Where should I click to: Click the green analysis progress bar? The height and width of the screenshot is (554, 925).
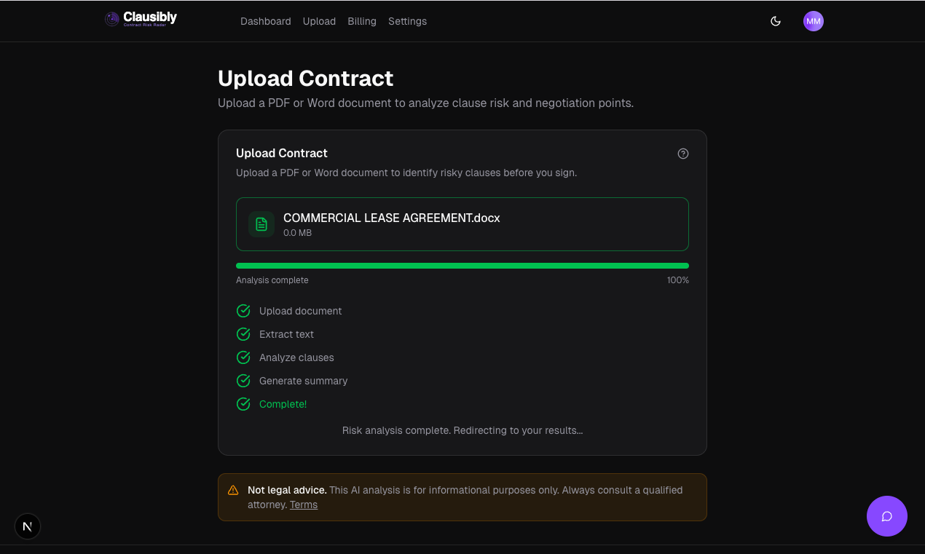click(x=462, y=266)
